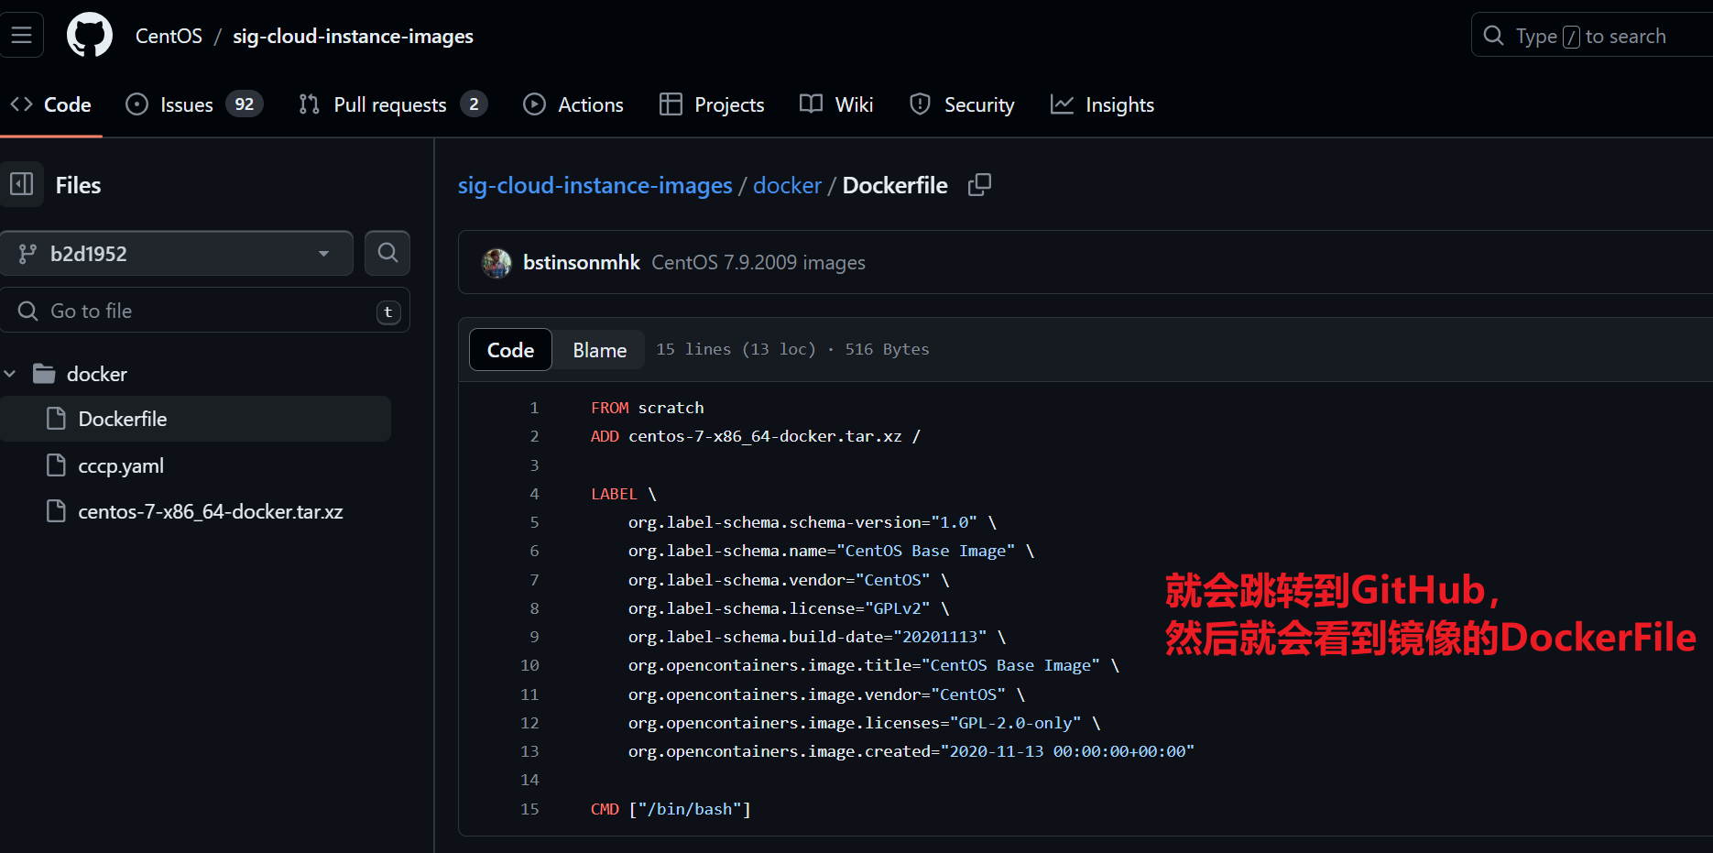The height and width of the screenshot is (853, 1713).
Task: Click the search magnifier icon in header
Action: [x=1493, y=36]
